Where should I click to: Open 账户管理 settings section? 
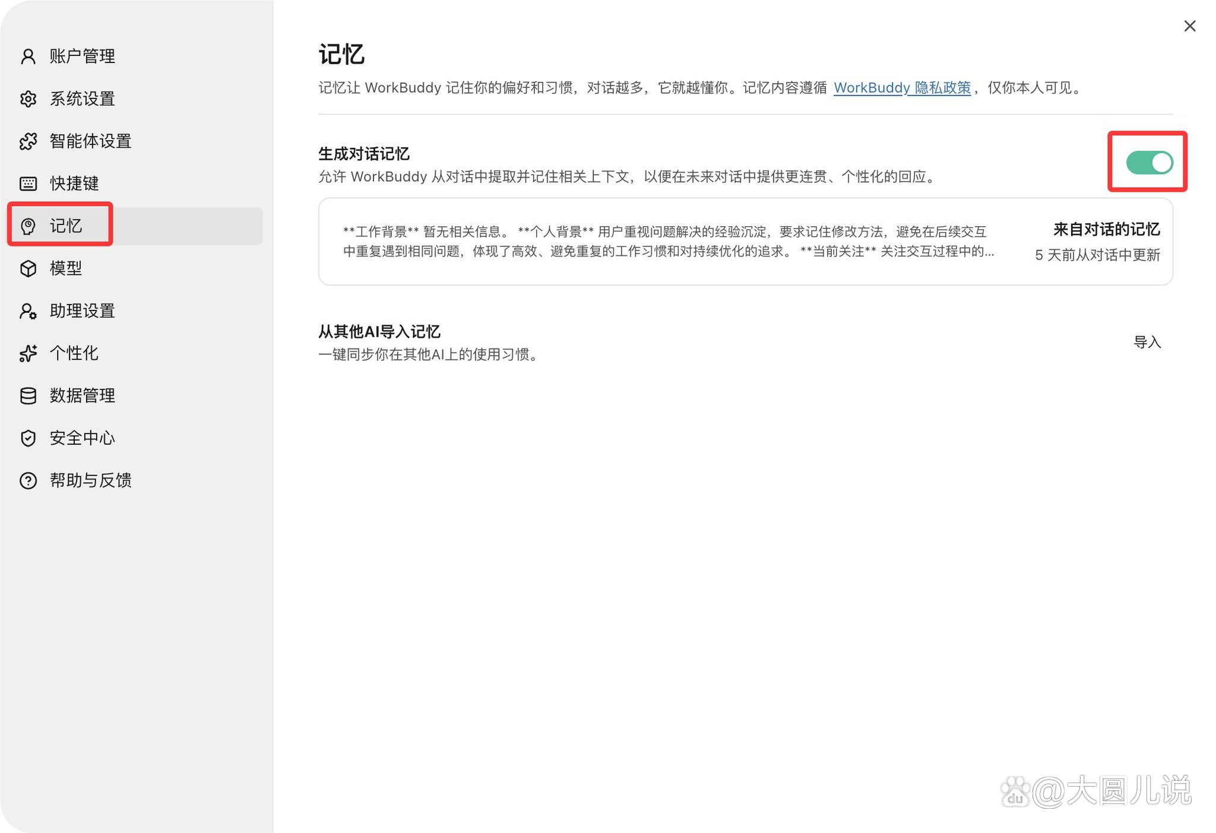(135, 56)
